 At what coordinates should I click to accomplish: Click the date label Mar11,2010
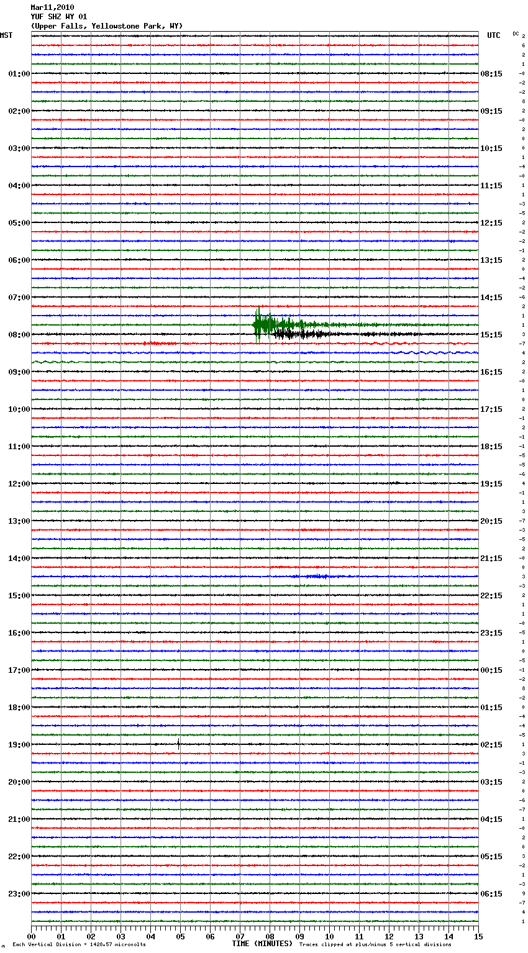(x=52, y=7)
